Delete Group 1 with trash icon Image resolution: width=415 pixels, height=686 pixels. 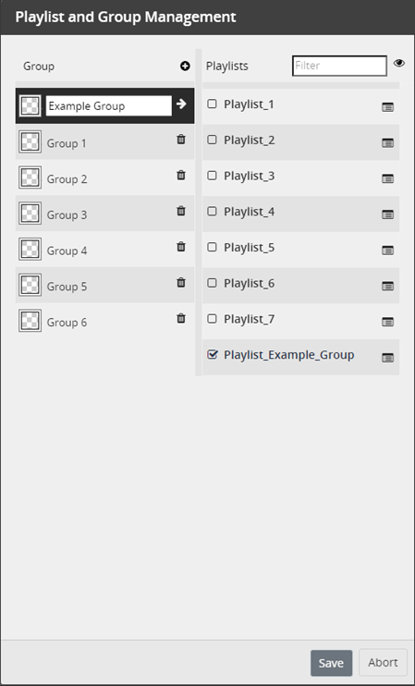pos(181,139)
